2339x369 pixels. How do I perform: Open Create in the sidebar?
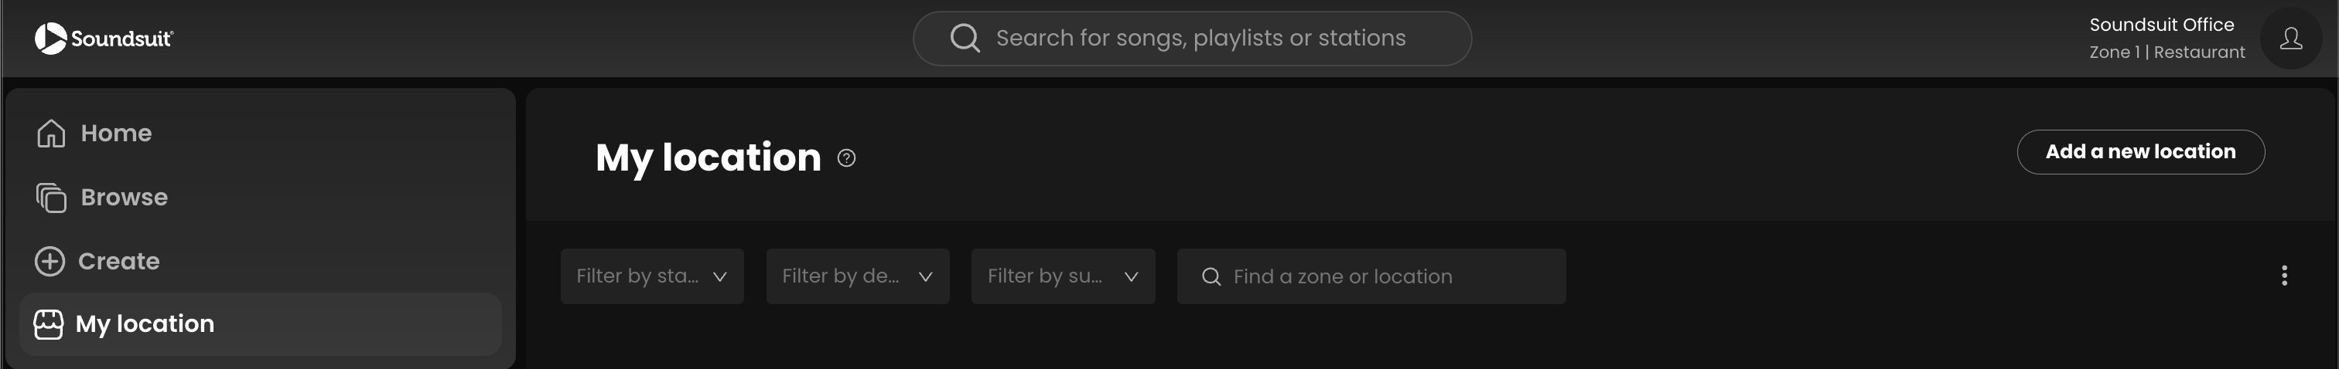point(119,261)
